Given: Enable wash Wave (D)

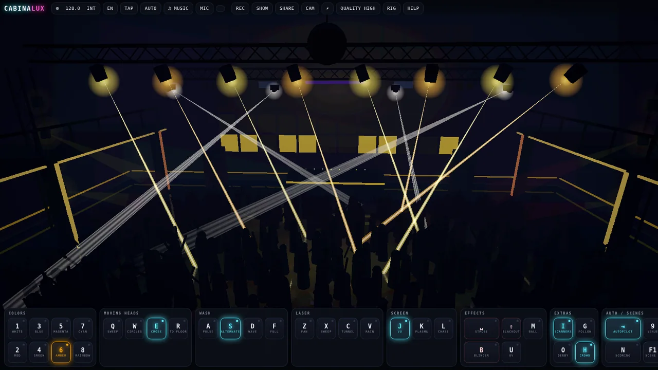Looking at the screenshot, I should click(252, 328).
